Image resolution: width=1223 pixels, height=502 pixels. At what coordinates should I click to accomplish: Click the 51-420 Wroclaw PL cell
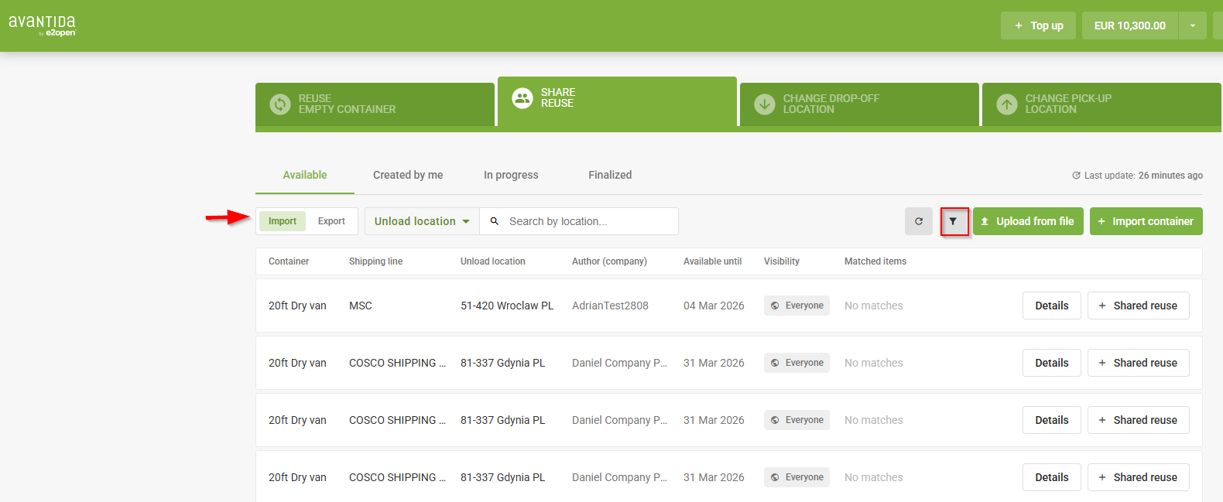(x=507, y=306)
